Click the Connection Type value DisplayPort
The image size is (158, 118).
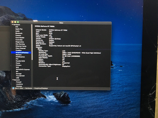tap(66, 66)
